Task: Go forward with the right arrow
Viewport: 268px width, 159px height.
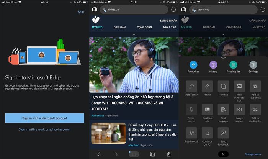Action: [116, 154]
